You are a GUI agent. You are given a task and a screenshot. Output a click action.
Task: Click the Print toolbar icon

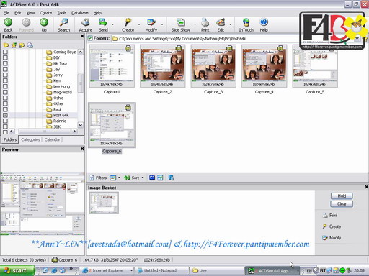[x=205, y=22]
